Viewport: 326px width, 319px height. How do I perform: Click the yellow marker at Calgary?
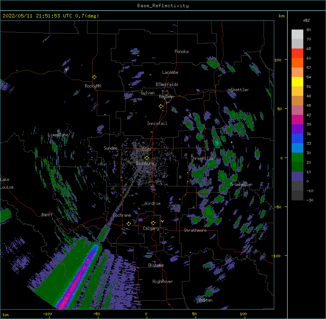[153, 223]
